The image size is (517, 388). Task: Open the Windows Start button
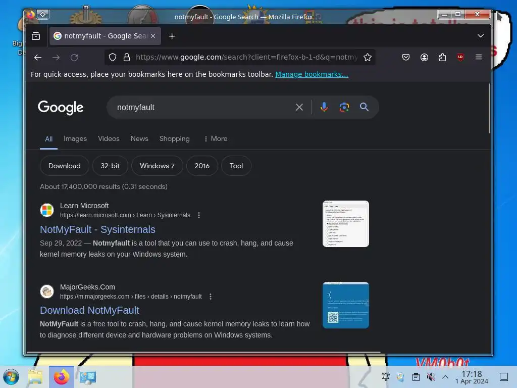pyautogui.click(x=11, y=377)
